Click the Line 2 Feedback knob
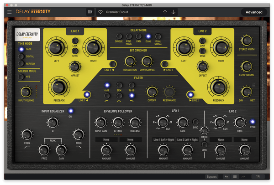The width and height of the screenshot is (274, 185). (218, 87)
